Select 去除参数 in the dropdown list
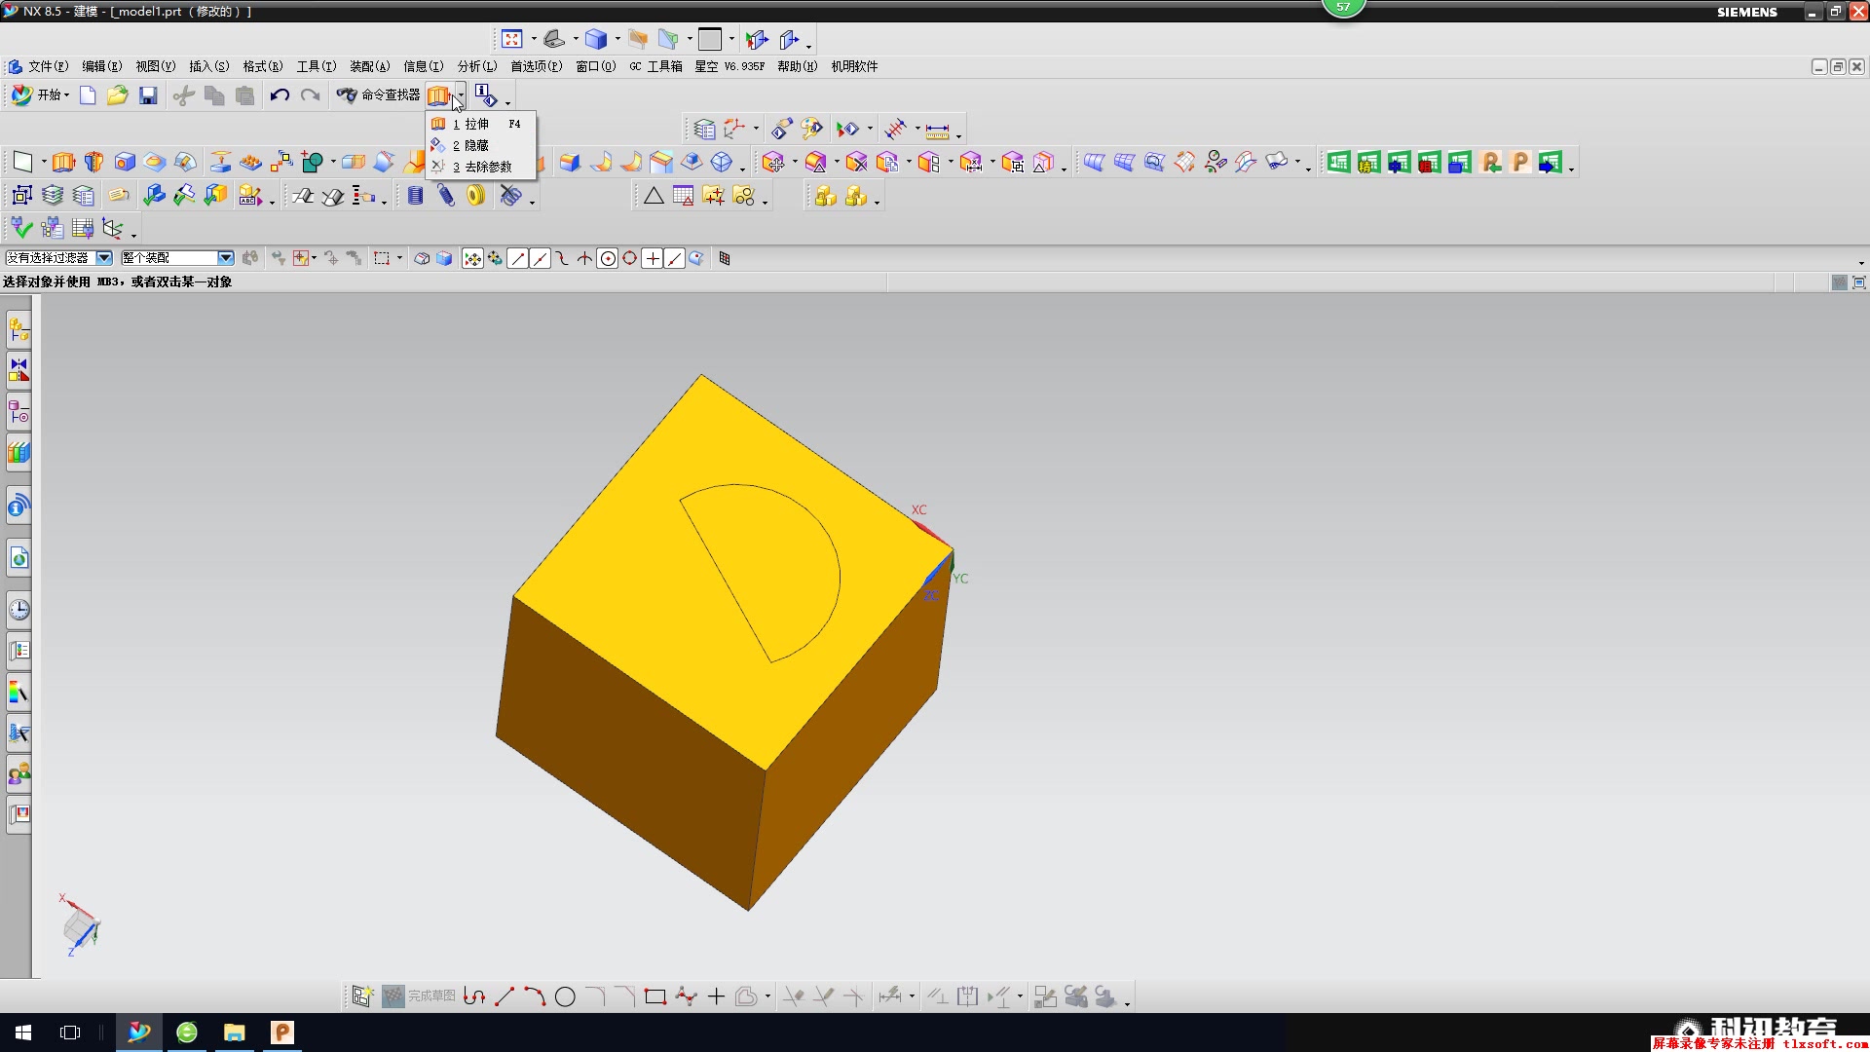1870x1052 pixels. pos(487,167)
